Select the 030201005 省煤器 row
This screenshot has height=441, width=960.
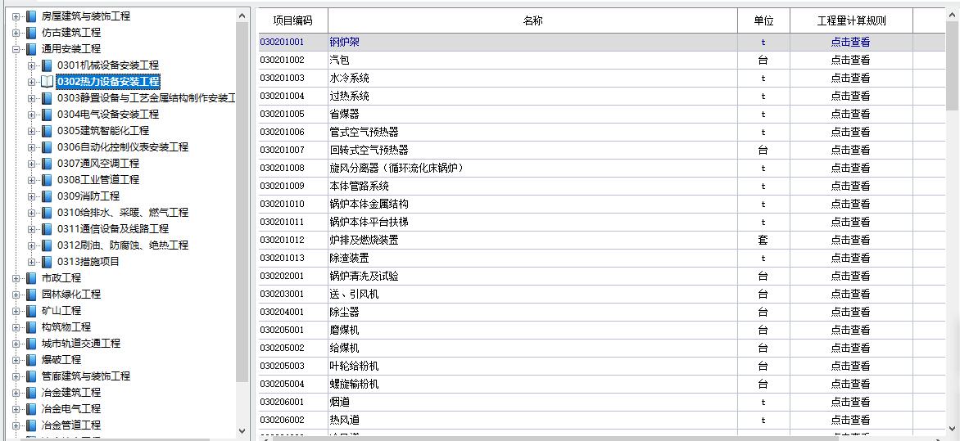[344, 114]
